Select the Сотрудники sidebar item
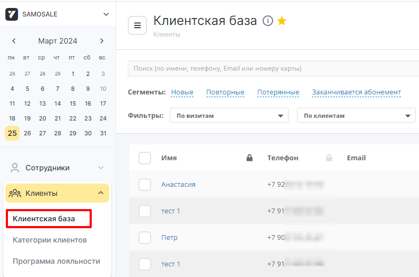The image size is (419, 277). click(x=57, y=168)
